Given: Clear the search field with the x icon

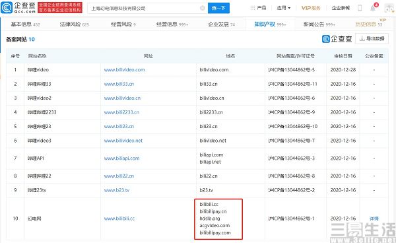Looking at the screenshot, I should coord(203,8).
